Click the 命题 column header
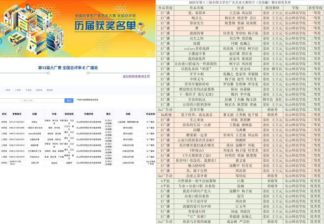This screenshot has height=224, width=324. [128, 114]
